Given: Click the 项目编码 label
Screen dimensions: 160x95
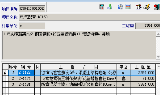Looking at the screenshot, I should coord(10,9).
